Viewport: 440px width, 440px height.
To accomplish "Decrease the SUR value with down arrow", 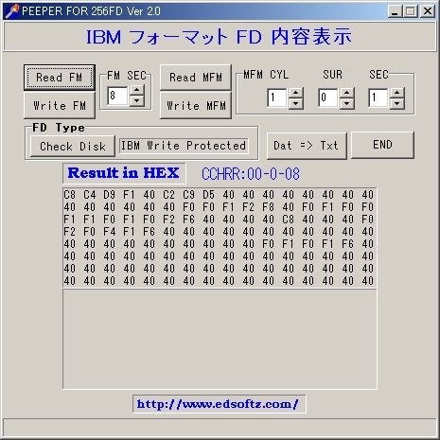I will (346, 104).
